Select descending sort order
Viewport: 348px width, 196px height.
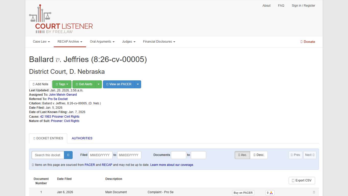point(259,155)
